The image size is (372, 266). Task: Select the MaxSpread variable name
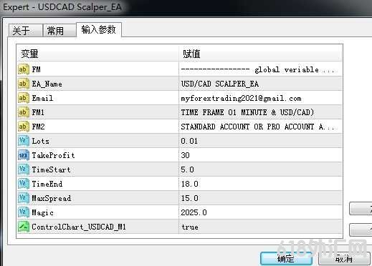point(52,198)
